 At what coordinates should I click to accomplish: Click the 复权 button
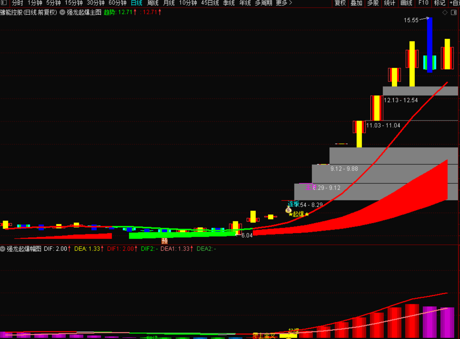[x=340, y=3]
